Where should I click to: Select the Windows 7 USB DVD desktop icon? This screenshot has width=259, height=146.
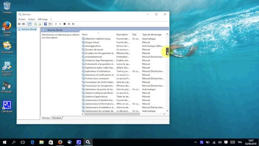(7, 69)
